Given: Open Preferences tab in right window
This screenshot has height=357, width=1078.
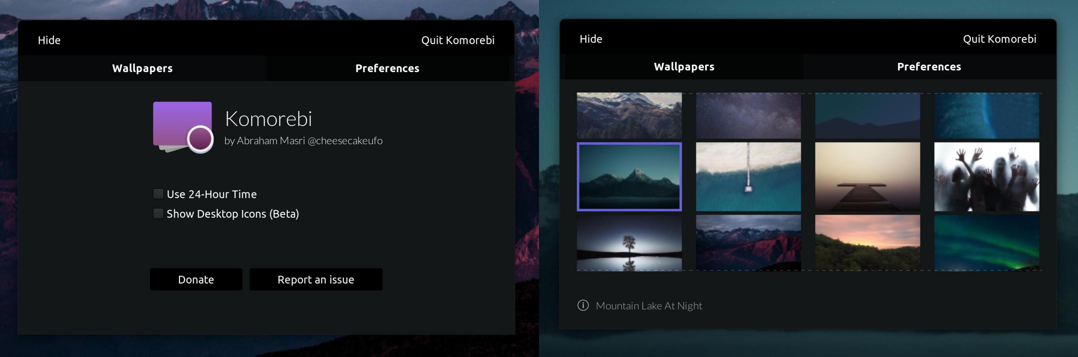Looking at the screenshot, I should [929, 67].
